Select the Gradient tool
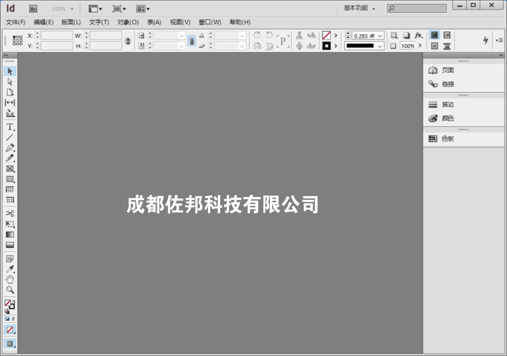507x356 pixels. (10, 234)
